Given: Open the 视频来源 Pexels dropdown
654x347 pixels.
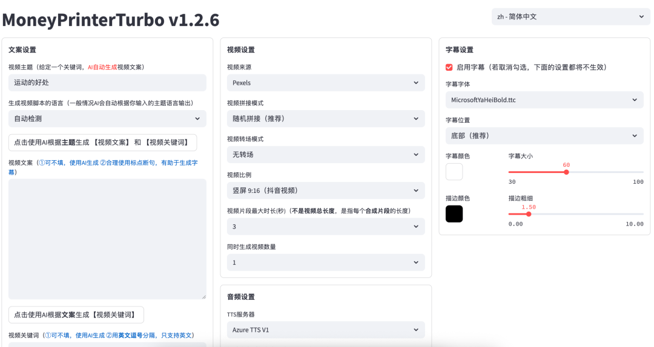Looking at the screenshot, I should coord(326,82).
